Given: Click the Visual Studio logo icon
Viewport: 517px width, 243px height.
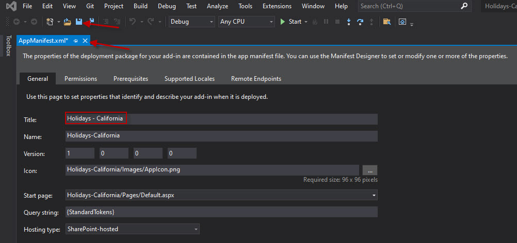Looking at the screenshot, I should (11, 6).
